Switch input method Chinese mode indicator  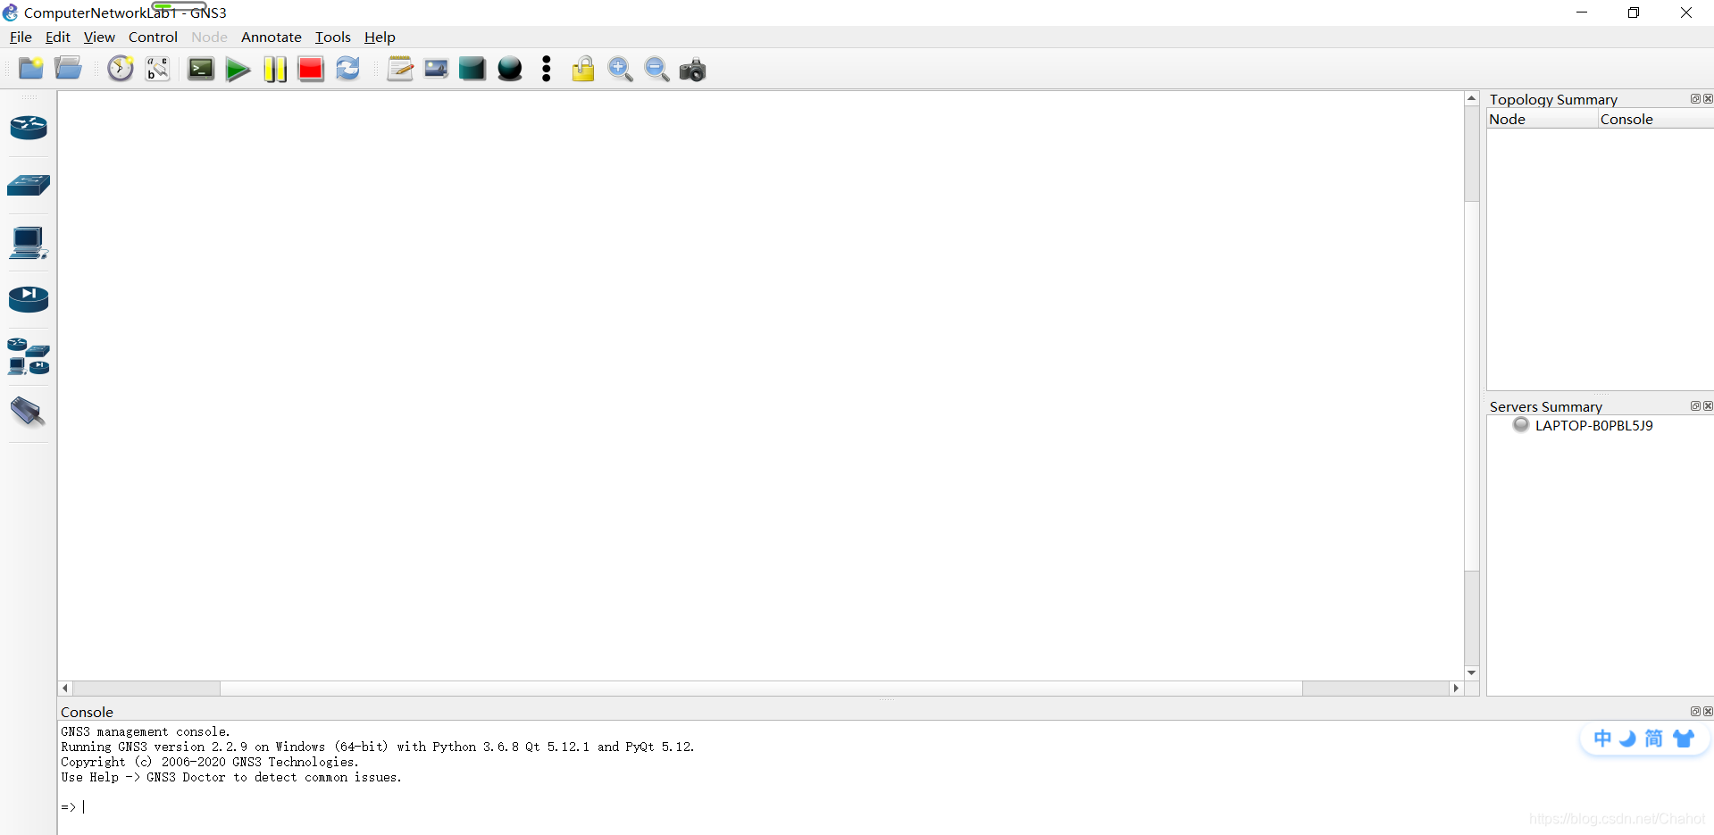[x=1602, y=739]
